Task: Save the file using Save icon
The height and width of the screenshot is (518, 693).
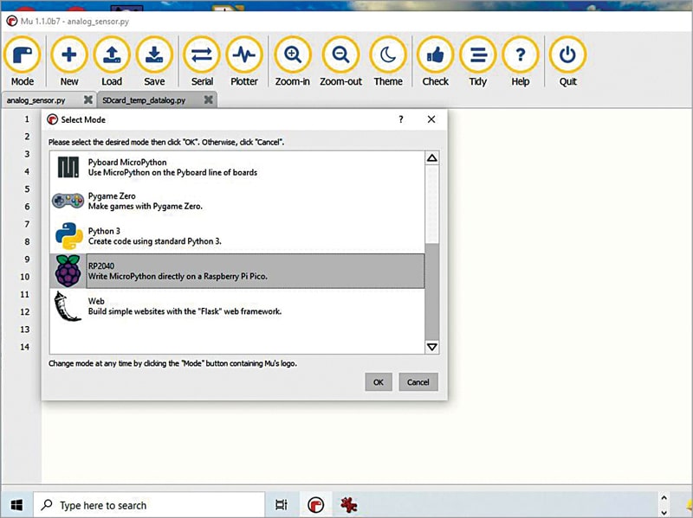Action: click(x=154, y=56)
